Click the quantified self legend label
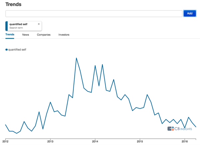This screenshot has width=200, height=145. pos(17,50)
